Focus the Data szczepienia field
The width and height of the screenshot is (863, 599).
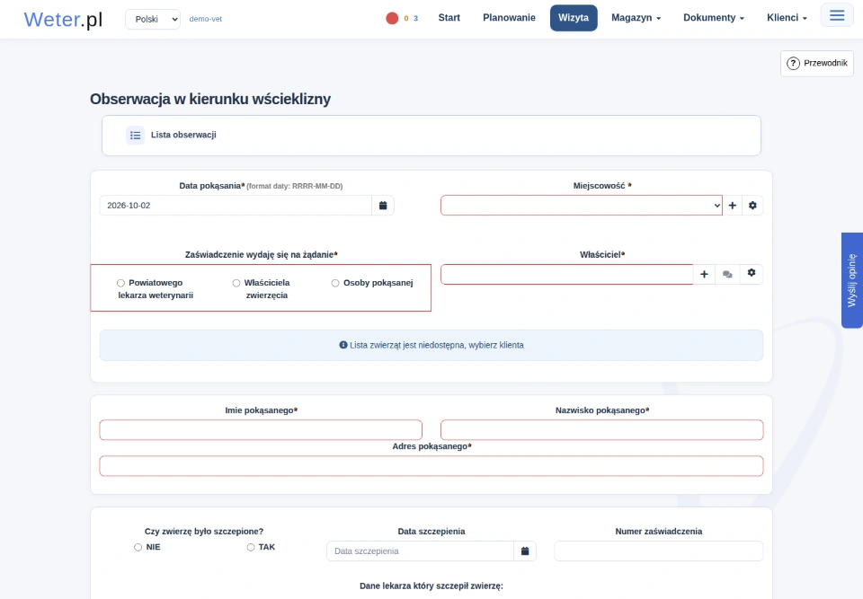(x=421, y=551)
